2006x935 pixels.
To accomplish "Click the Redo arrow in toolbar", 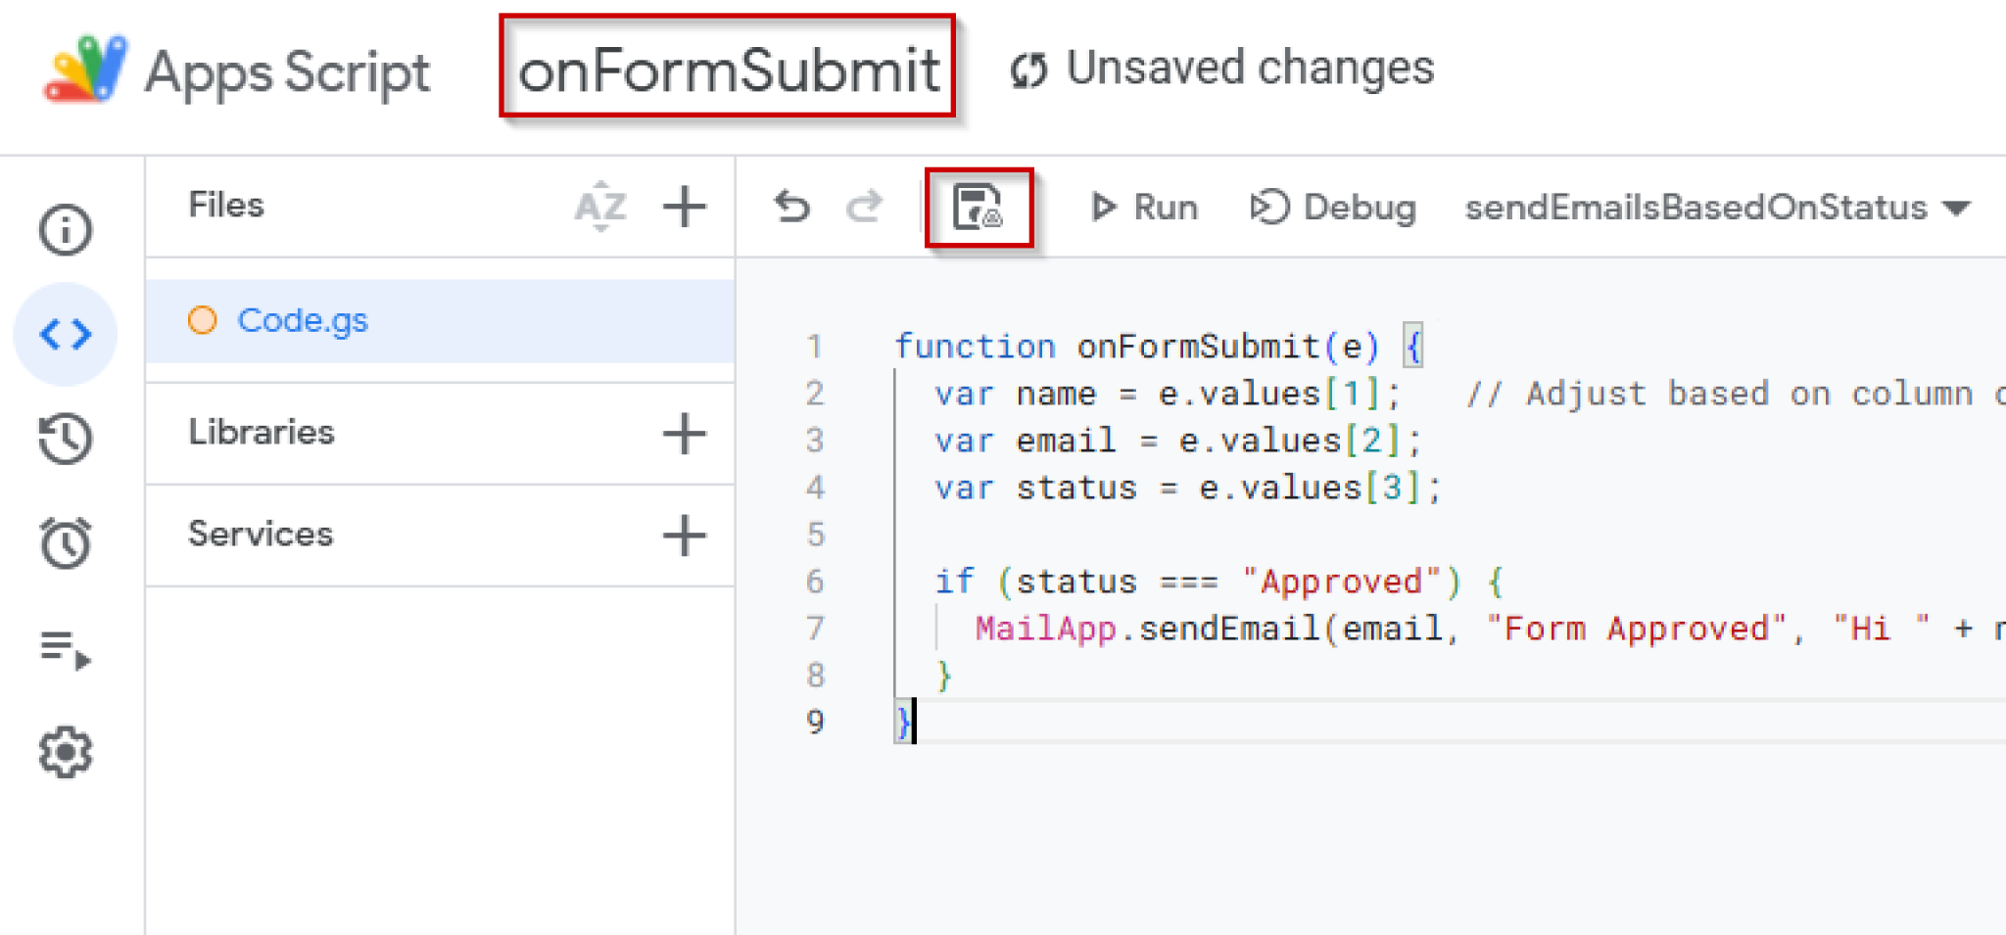I will pyautogui.click(x=864, y=208).
